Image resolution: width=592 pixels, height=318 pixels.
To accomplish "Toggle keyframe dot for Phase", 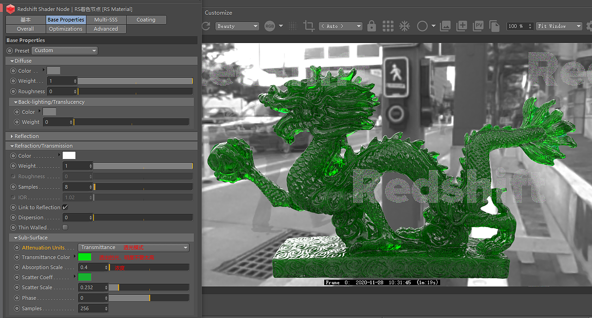I will [x=17, y=298].
